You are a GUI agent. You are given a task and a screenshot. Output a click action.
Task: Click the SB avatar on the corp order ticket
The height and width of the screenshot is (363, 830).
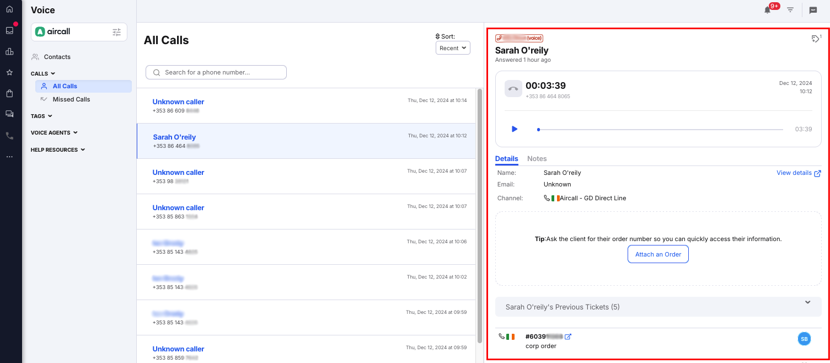point(804,339)
